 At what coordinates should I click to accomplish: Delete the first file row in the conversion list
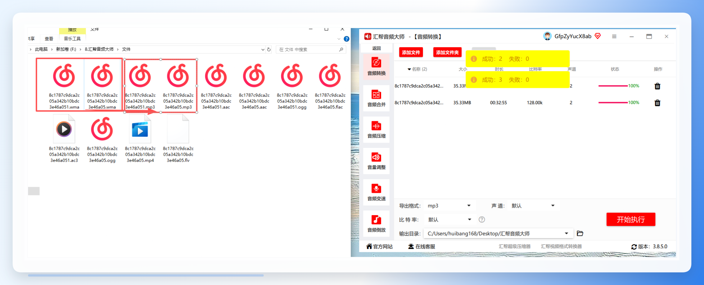point(657,86)
